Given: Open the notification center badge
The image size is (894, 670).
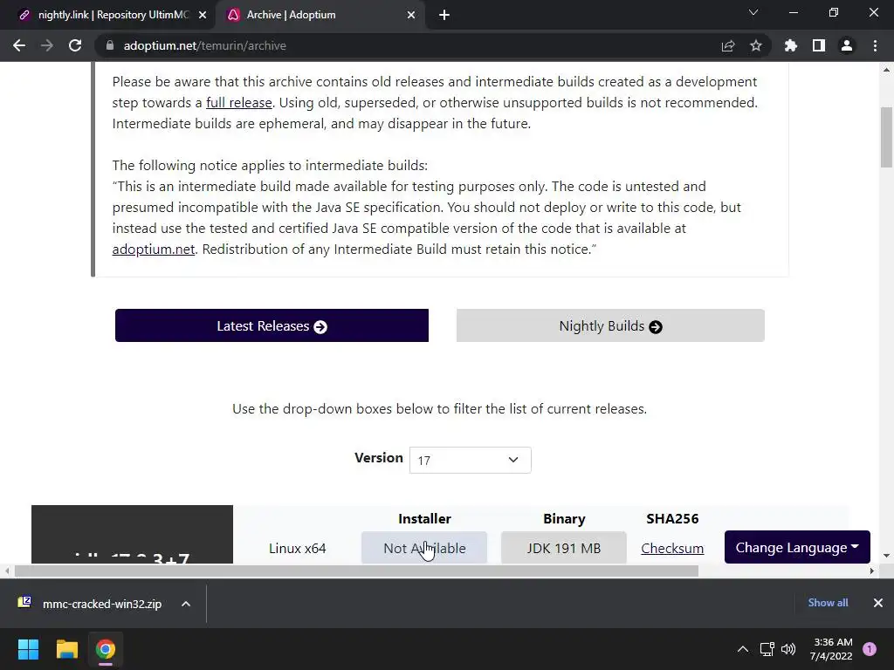Looking at the screenshot, I should pyautogui.click(x=870, y=649).
